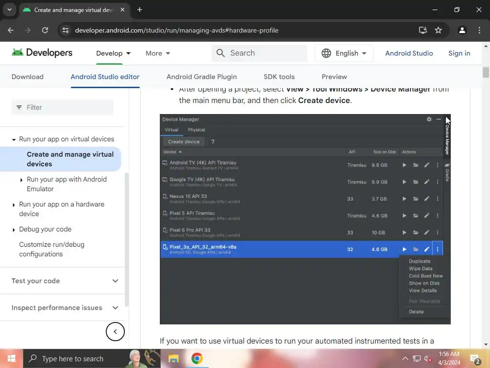
Task: Click the page vertical scrollbar thumb
Action: click(486, 72)
